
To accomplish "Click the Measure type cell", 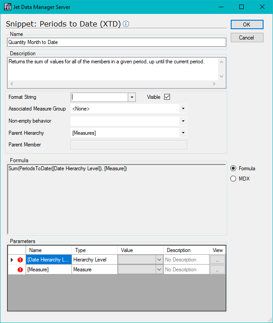I will tap(94, 270).
